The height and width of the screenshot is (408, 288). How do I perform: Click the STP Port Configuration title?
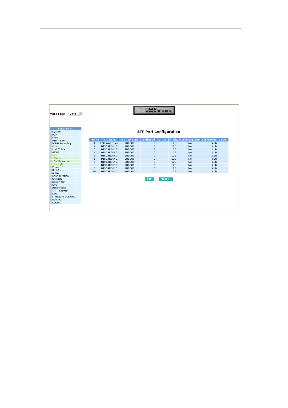159,132
